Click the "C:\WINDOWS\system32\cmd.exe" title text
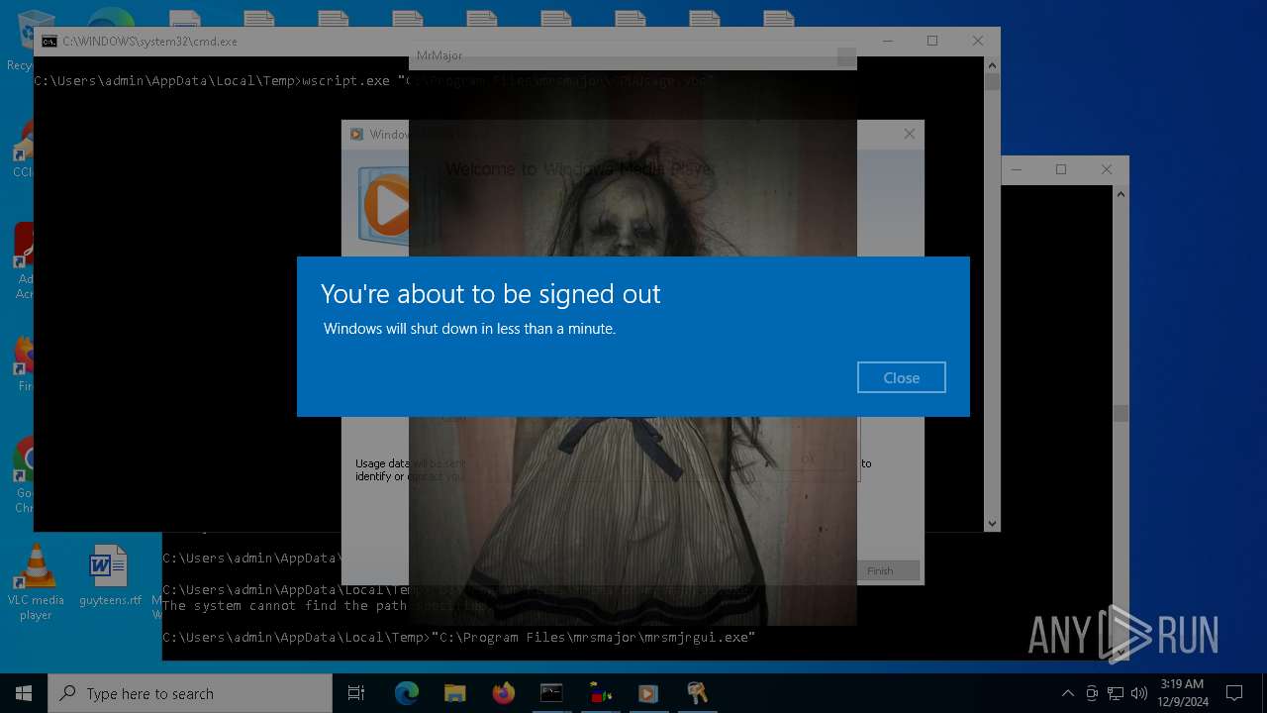Screen dimensions: 1267x713 click(149, 42)
